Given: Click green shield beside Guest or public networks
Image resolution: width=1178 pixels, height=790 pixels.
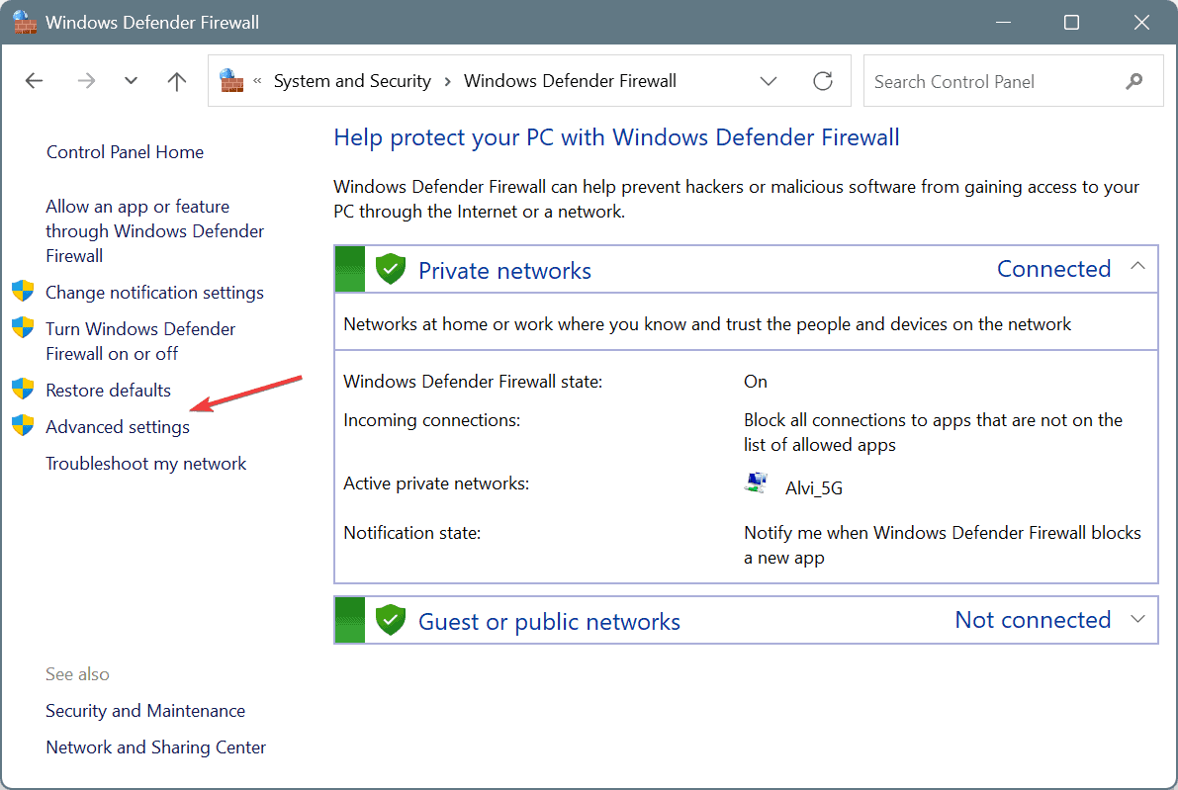Looking at the screenshot, I should [x=391, y=620].
